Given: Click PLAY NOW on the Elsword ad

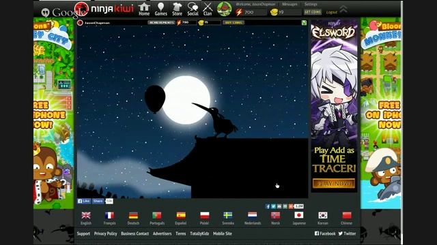Looking at the screenshot, I should pyautogui.click(x=334, y=183).
